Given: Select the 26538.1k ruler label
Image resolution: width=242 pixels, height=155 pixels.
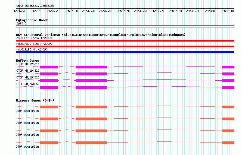Looking at the screenshot, I should [227, 11].
